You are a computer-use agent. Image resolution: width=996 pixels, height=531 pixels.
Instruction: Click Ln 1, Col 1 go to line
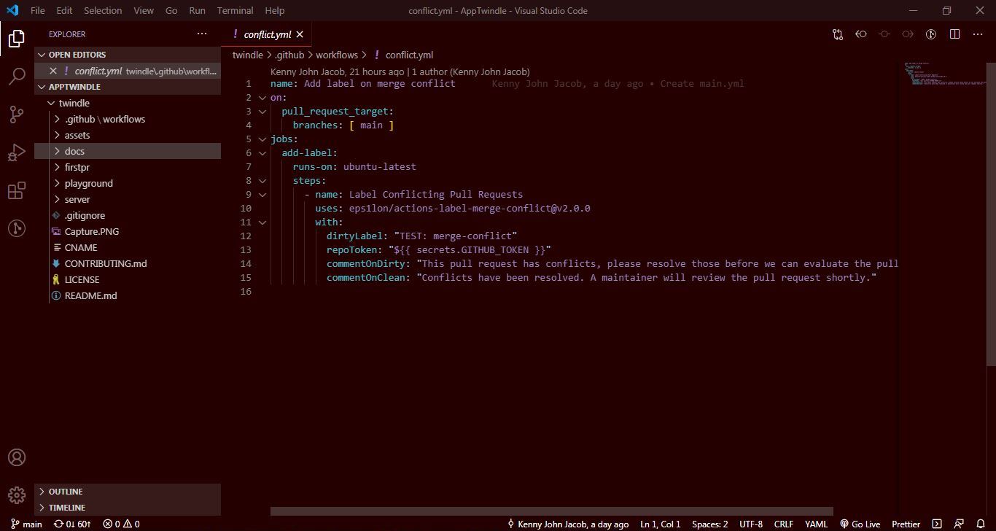pos(660,524)
